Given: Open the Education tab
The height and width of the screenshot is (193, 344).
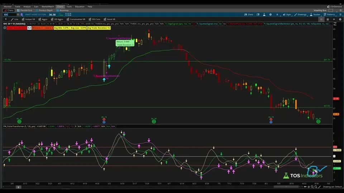Looking at the screenshot, I should click(x=80, y=6).
